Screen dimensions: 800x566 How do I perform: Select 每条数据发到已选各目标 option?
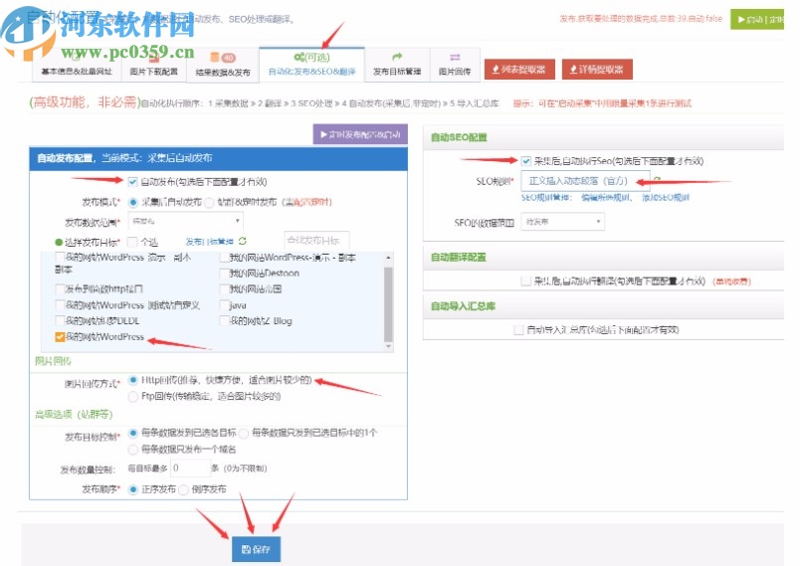pyautogui.click(x=133, y=433)
